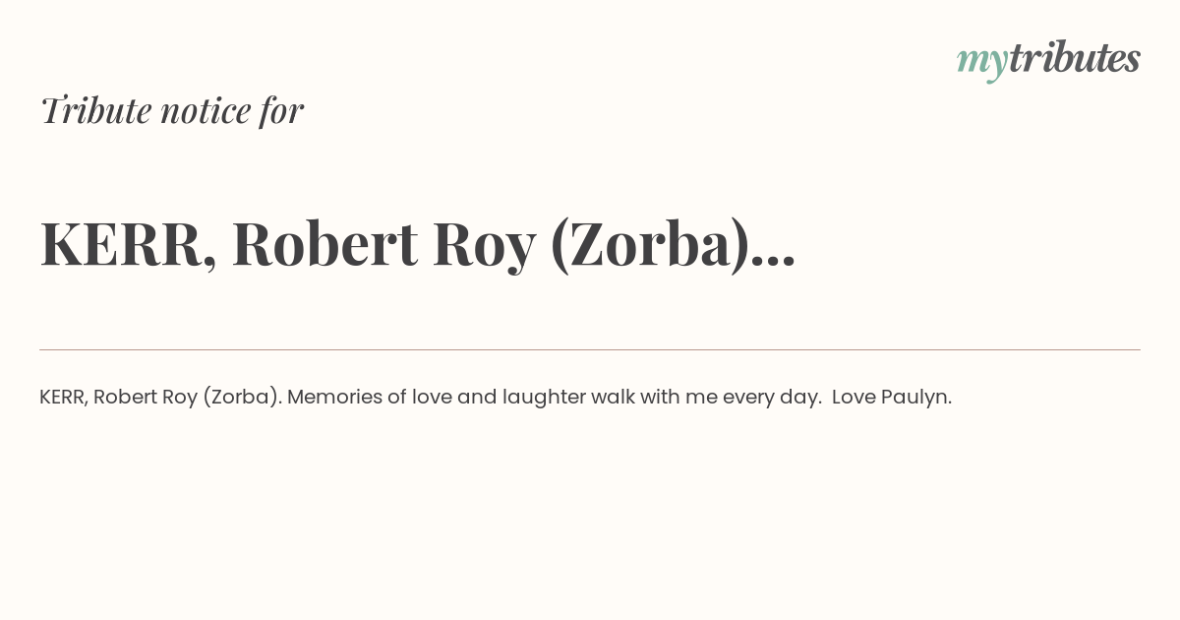Click the mytributes logo

tap(1048, 61)
